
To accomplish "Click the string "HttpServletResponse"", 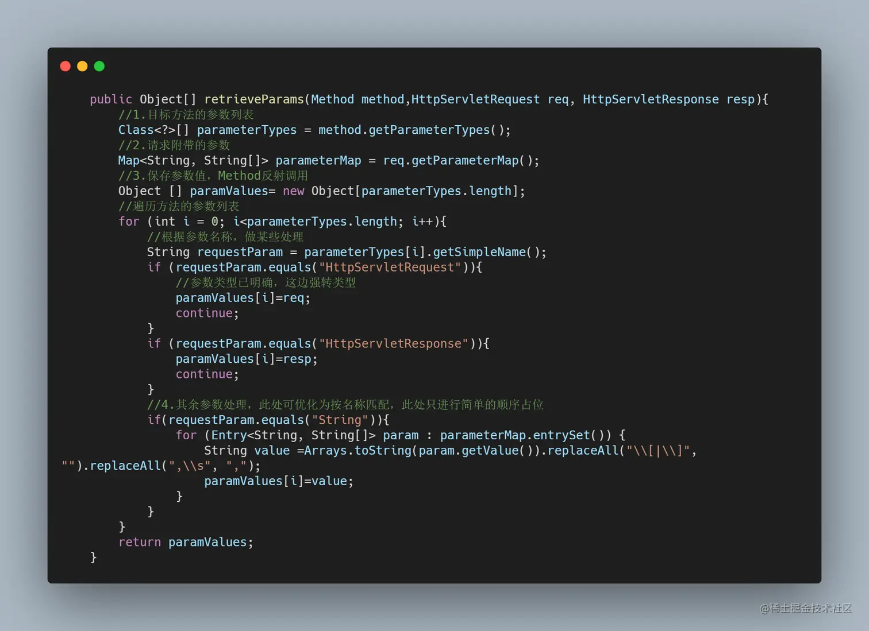I will [x=394, y=343].
